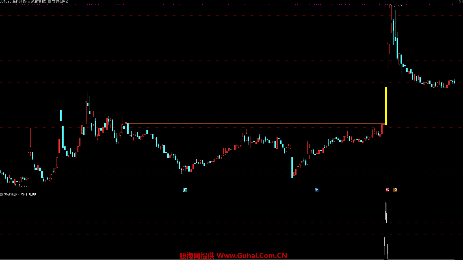Click the 突破长阴Z indicator label

(x=60, y=2)
